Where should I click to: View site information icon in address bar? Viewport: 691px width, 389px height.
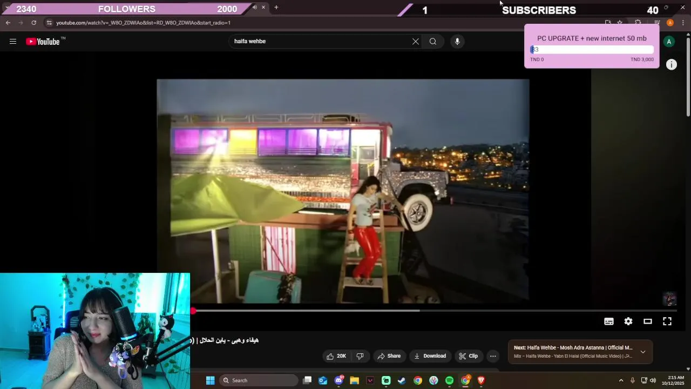click(49, 23)
